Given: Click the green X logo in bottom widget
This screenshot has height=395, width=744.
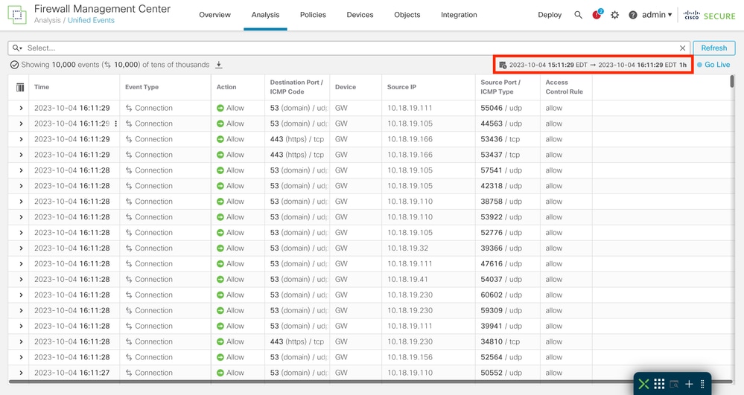Looking at the screenshot, I should (x=643, y=384).
